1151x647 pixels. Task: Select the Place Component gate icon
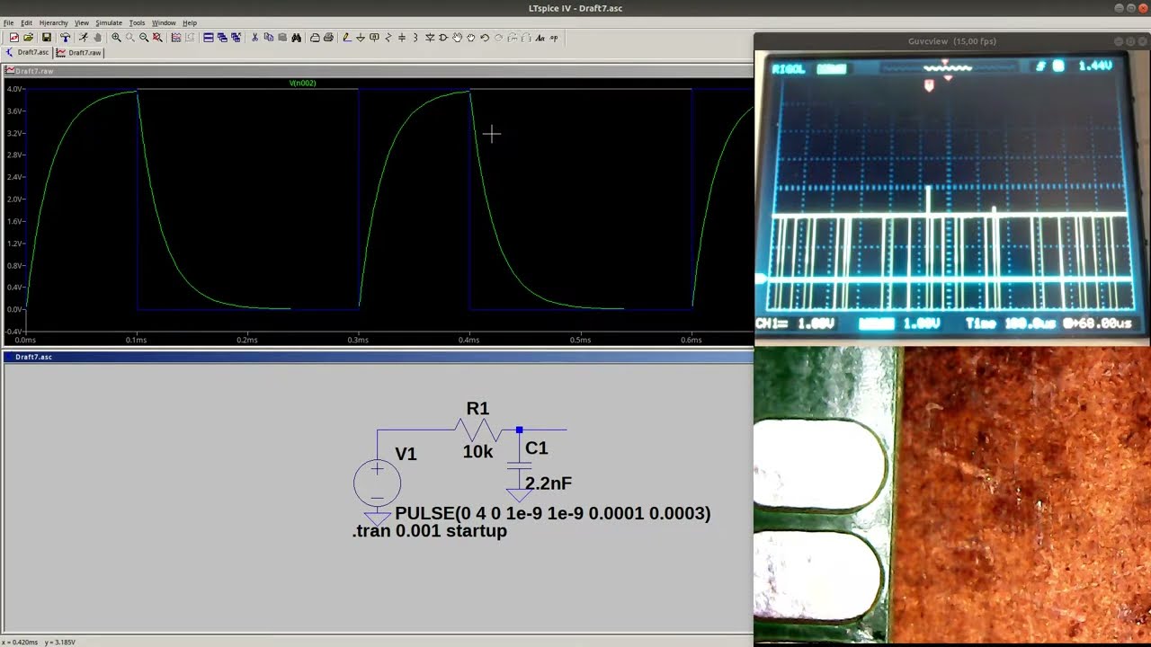point(443,38)
